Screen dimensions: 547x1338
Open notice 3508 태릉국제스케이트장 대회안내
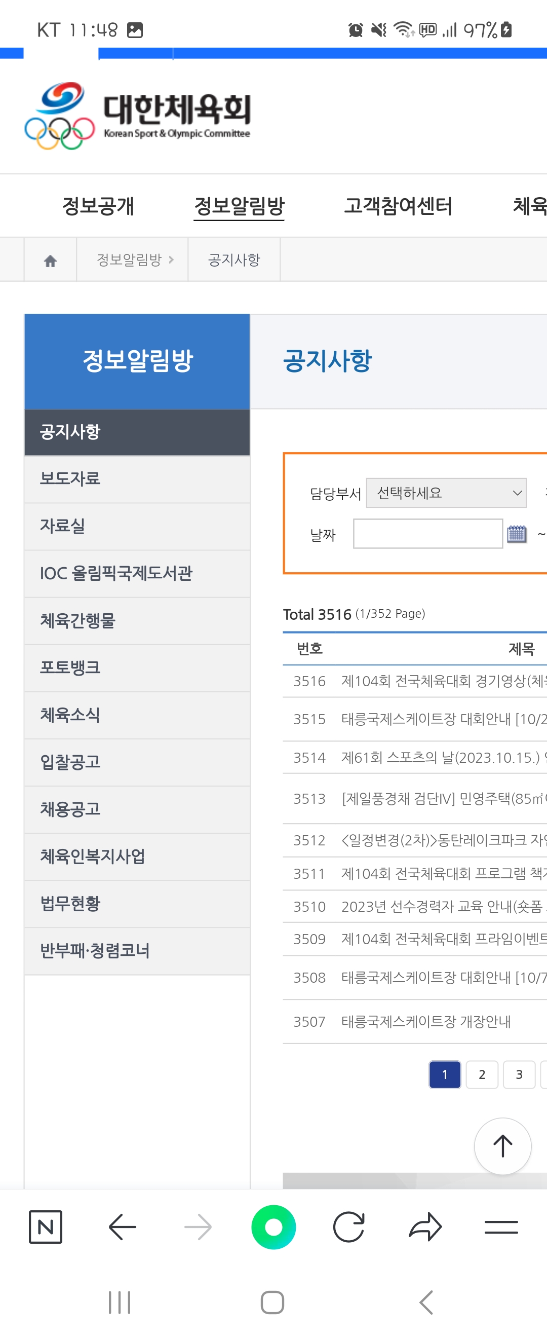(x=444, y=978)
